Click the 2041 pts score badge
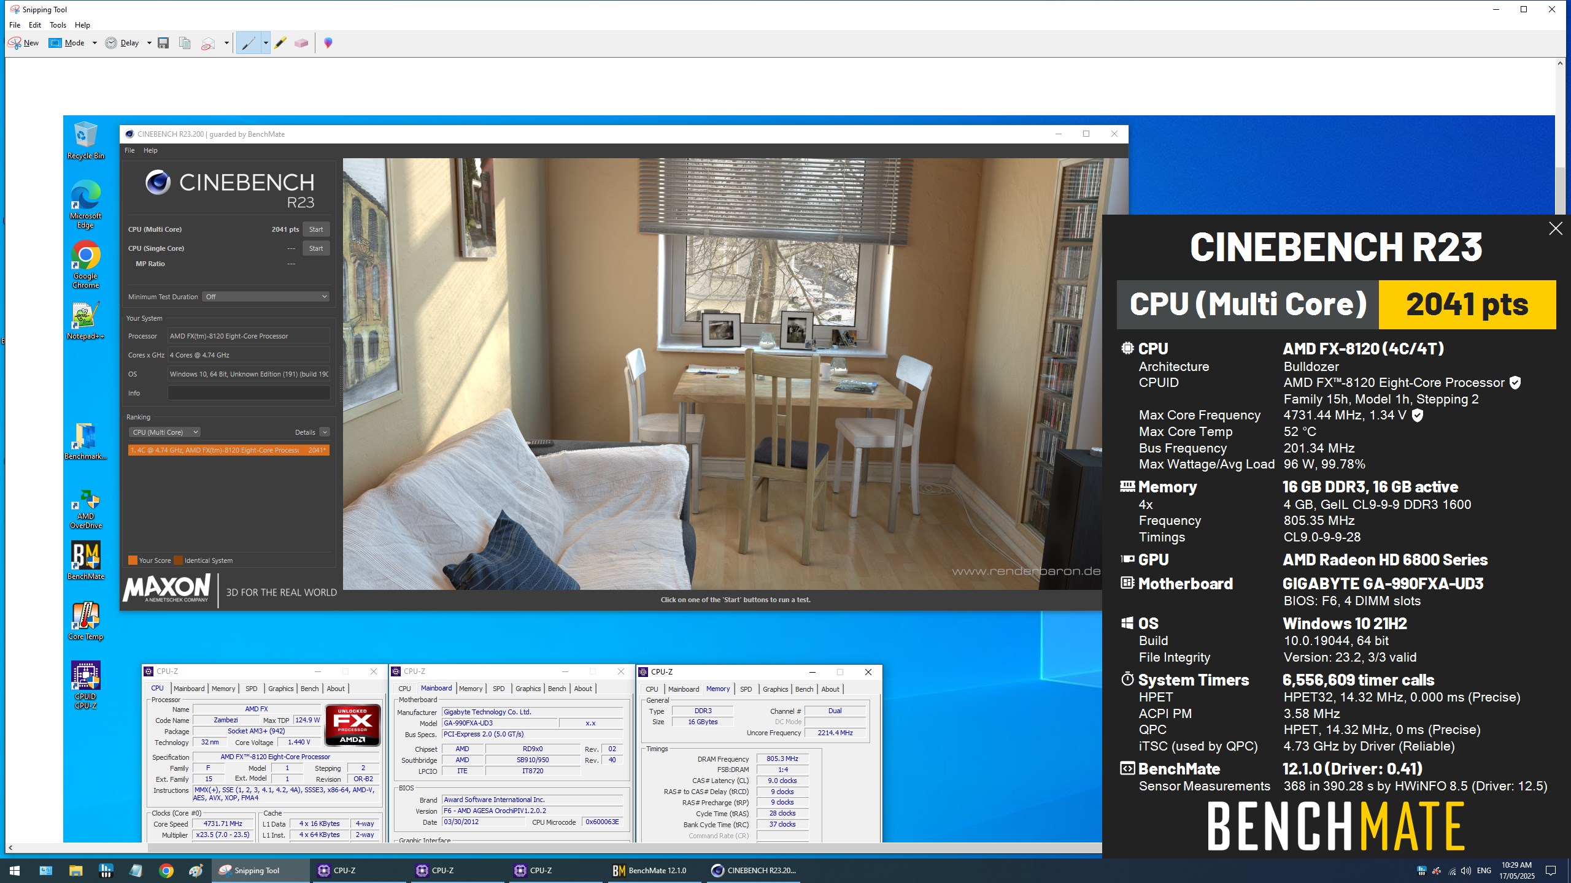The width and height of the screenshot is (1571, 883). click(1467, 305)
